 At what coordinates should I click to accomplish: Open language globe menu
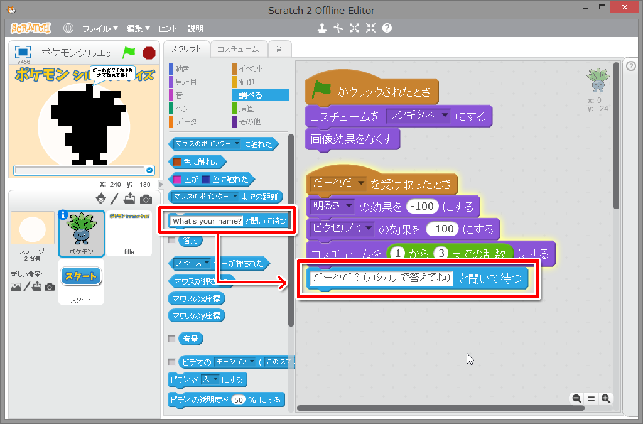pos(68,28)
